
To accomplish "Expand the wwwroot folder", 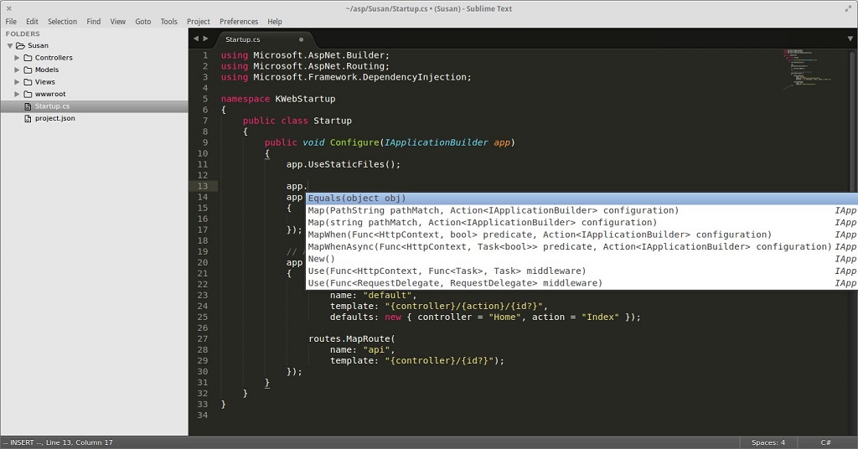I will (17, 94).
